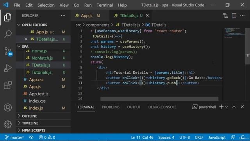Change language mode via JavaScript item
The width and height of the screenshot is (250, 141).
pyautogui.click(x=217, y=137)
